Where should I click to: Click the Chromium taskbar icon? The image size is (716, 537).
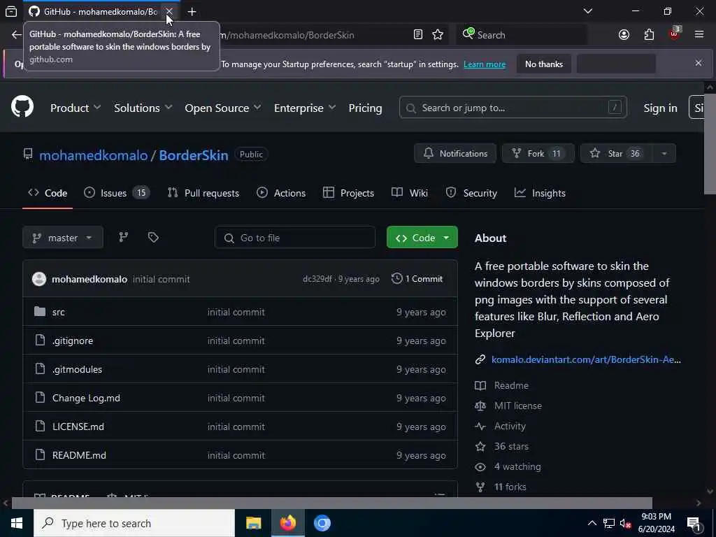[x=322, y=523]
